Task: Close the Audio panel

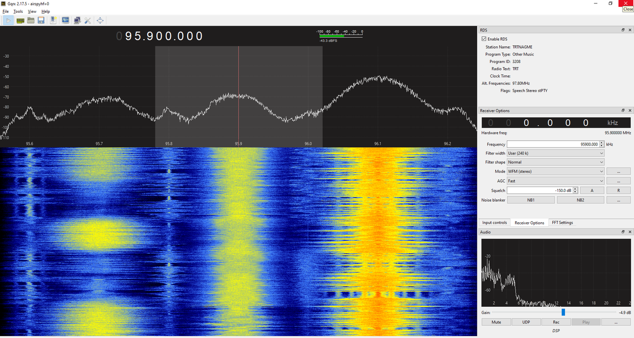Action: click(630, 232)
